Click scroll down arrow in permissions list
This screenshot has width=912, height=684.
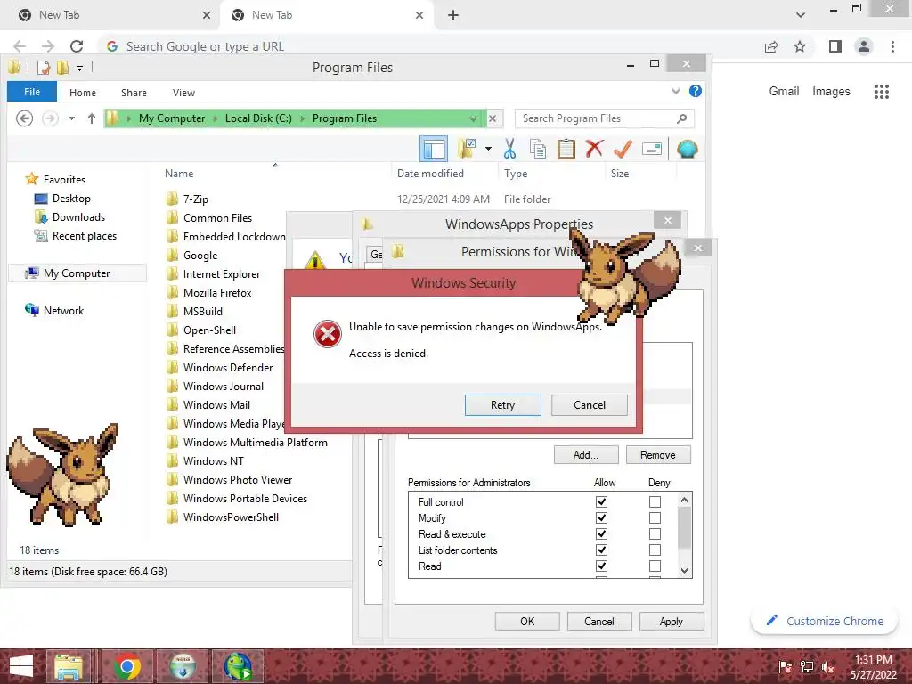[685, 571]
